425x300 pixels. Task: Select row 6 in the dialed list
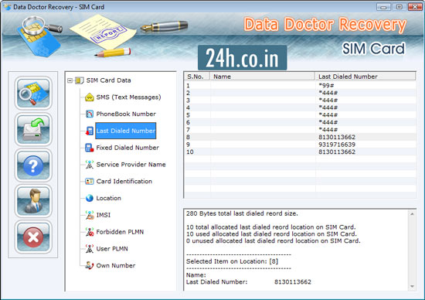(300, 122)
